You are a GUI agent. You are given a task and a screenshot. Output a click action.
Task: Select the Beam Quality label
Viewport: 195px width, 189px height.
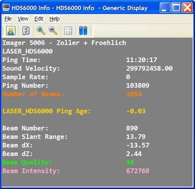coord(27,163)
